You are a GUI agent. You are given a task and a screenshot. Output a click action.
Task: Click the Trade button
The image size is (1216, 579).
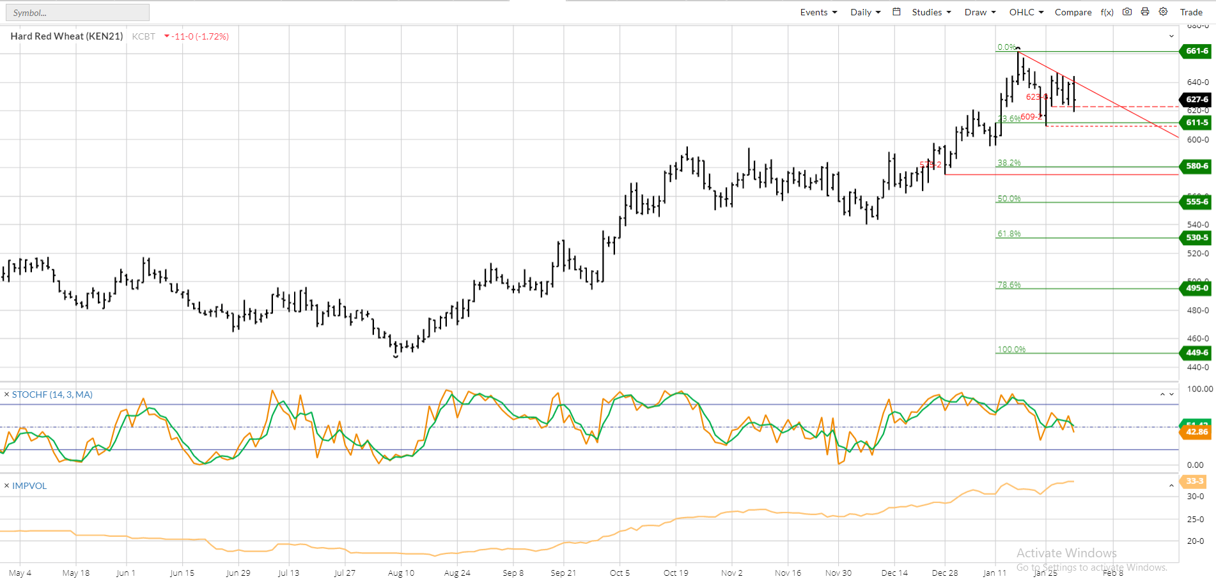click(x=1191, y=11)
